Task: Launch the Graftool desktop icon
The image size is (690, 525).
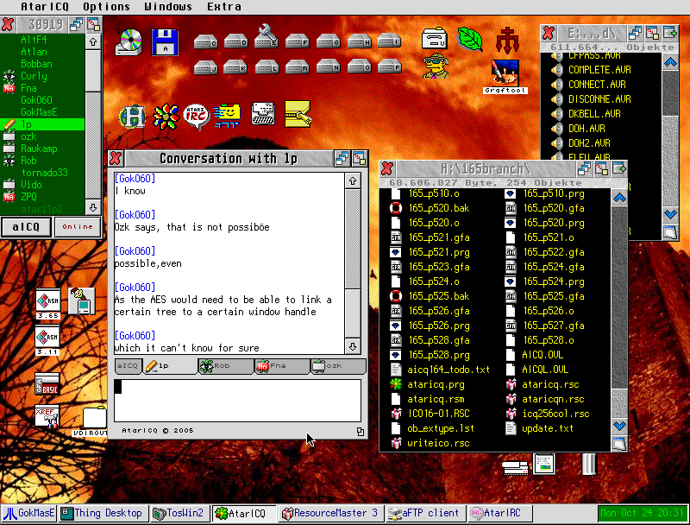Action: 505,76
